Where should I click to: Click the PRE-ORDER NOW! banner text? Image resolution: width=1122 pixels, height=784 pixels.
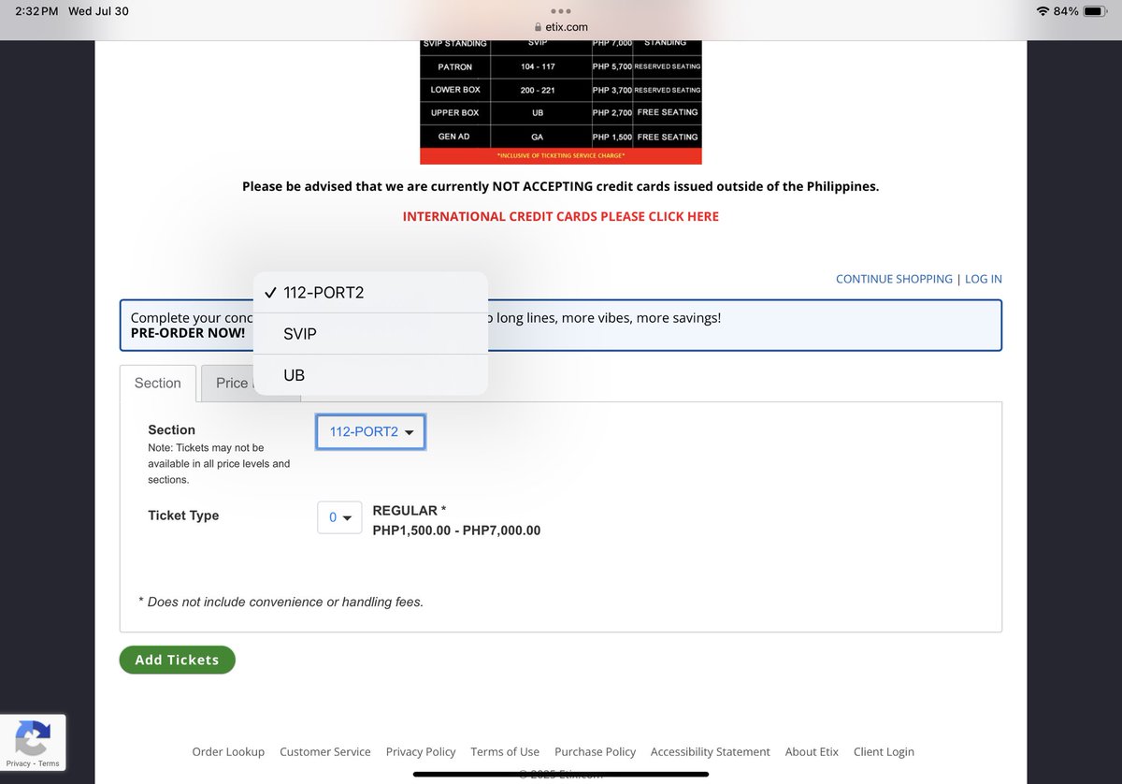click(188, 333)
